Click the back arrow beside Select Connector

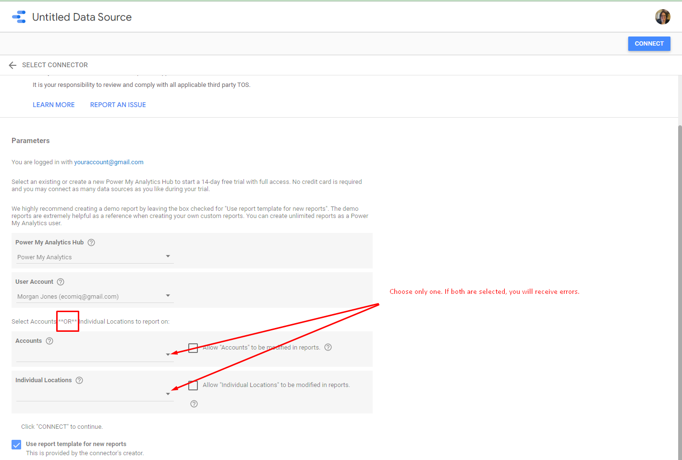(x=12, y=65)
